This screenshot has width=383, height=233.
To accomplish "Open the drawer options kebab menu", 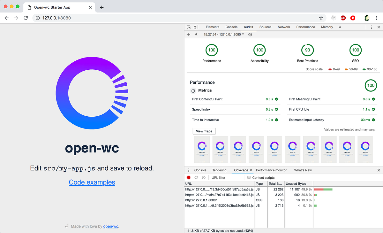I will 189,170.
